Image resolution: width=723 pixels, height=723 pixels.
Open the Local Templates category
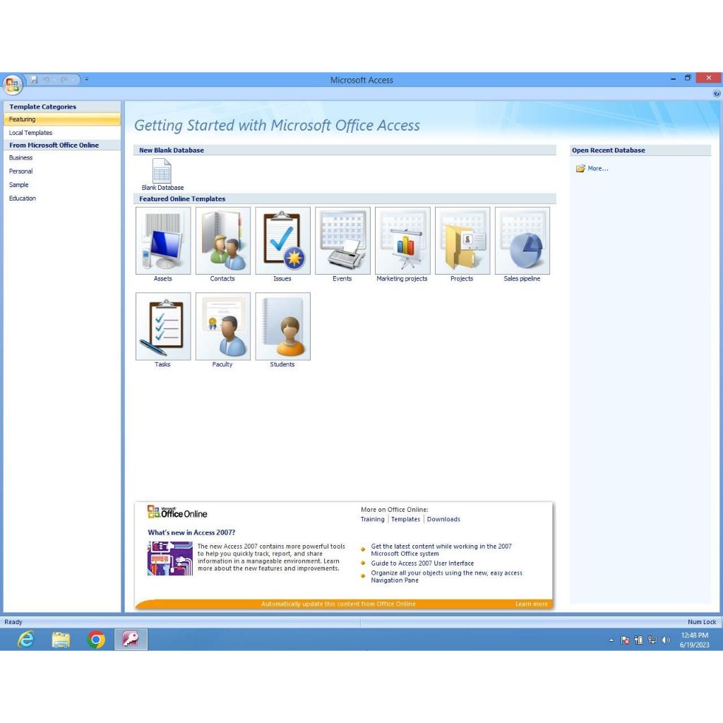click(62, 133)
